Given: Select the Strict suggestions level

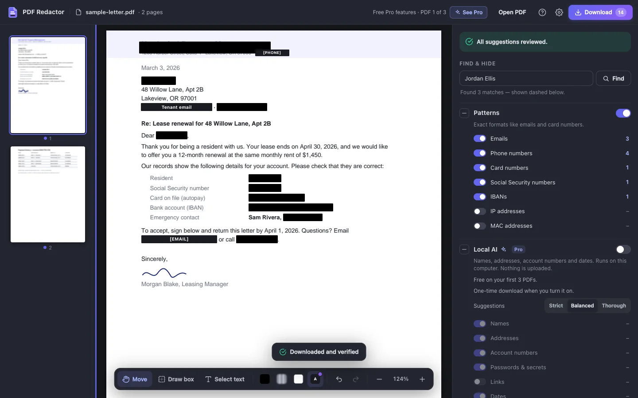Looking at the screenshot, I should click(x=556, y=306).
